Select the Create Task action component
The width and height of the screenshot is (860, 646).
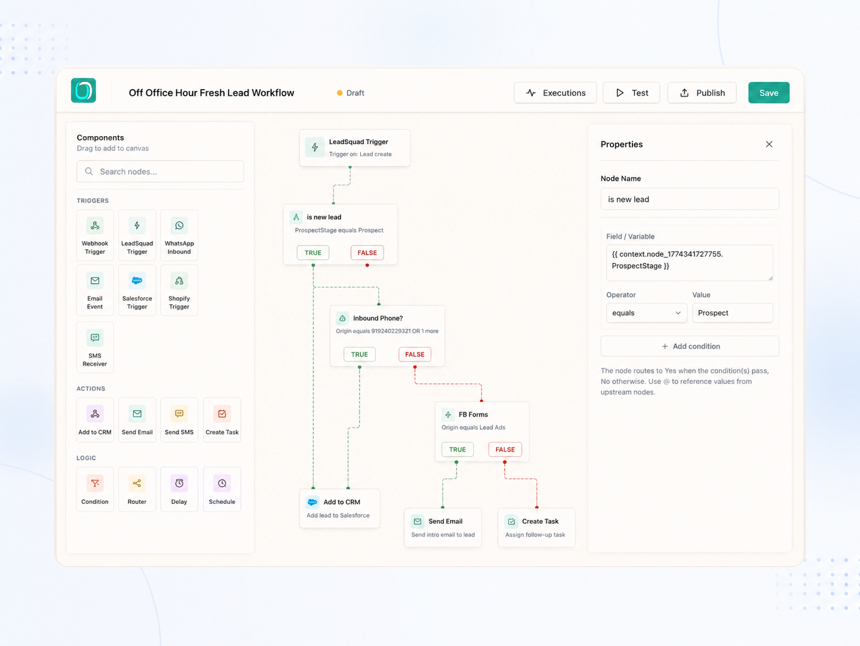tap(222, 420)
